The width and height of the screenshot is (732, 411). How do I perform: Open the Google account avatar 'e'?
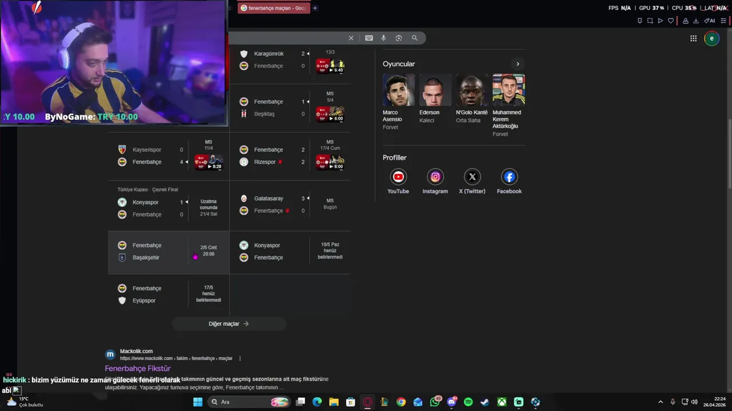pyautogui.click(x=711, y=38)
